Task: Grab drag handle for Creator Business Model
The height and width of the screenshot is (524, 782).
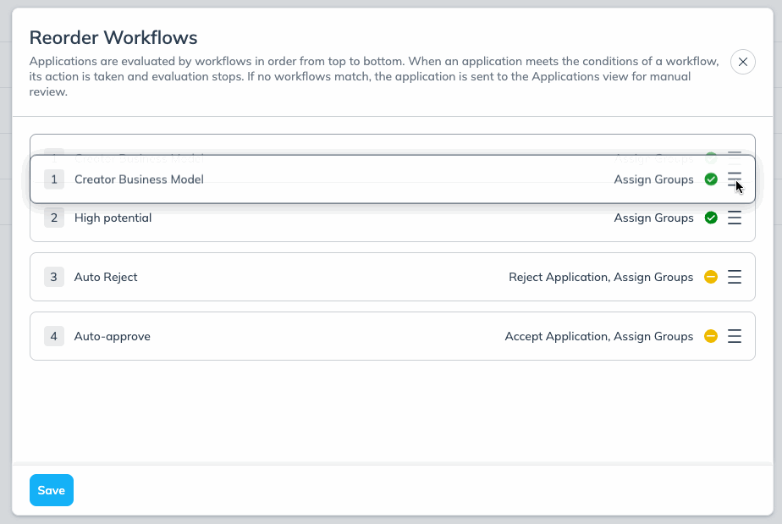Action: click(735, 179)
